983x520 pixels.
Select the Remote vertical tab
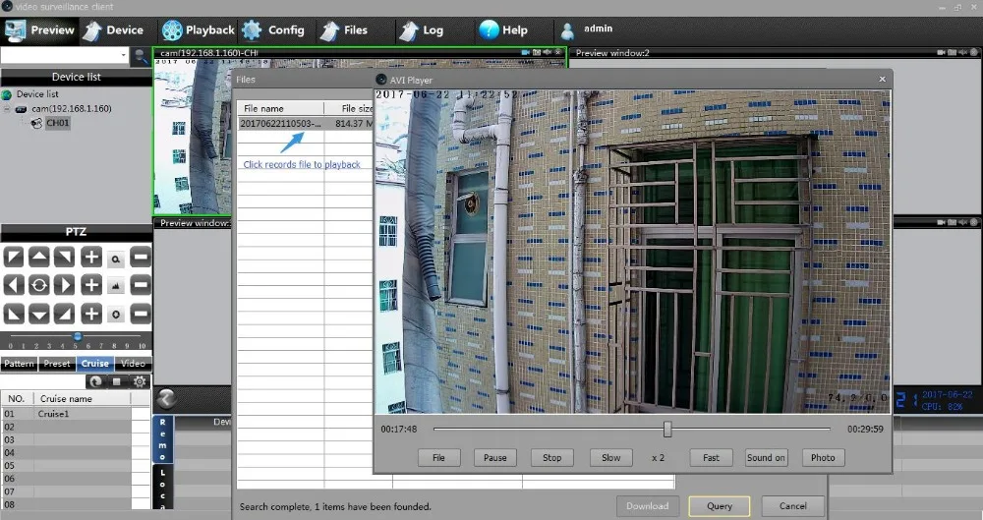162,439
